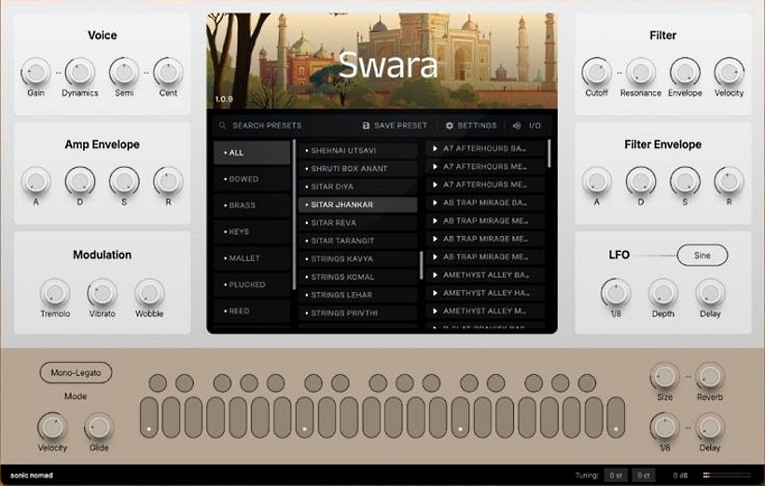Viewport: 765px width, 486px height.
Task: Select the MALLET category
Action: pos(252,258)
